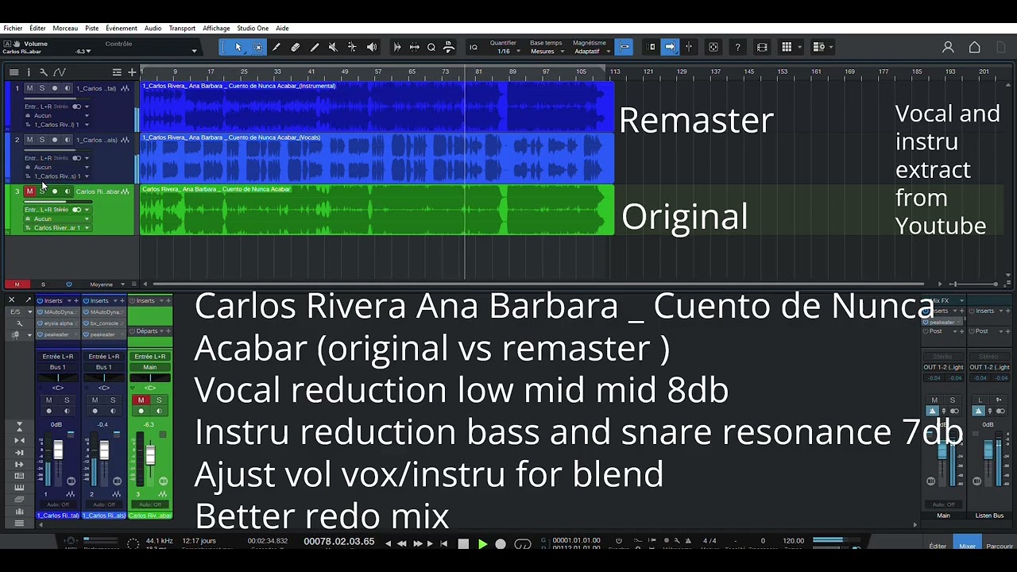Viewport: 1017px width, 572px height.
Task: Activate the Listen speaker tool
Action: pyautogui.click(x=371, y=48)
